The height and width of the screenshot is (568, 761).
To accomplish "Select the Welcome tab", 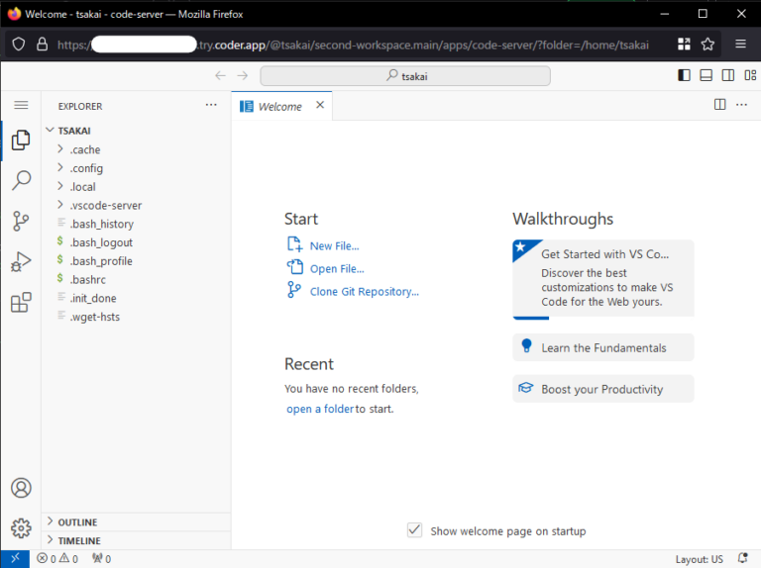I will pyautogui.click(x=279, y=106).
